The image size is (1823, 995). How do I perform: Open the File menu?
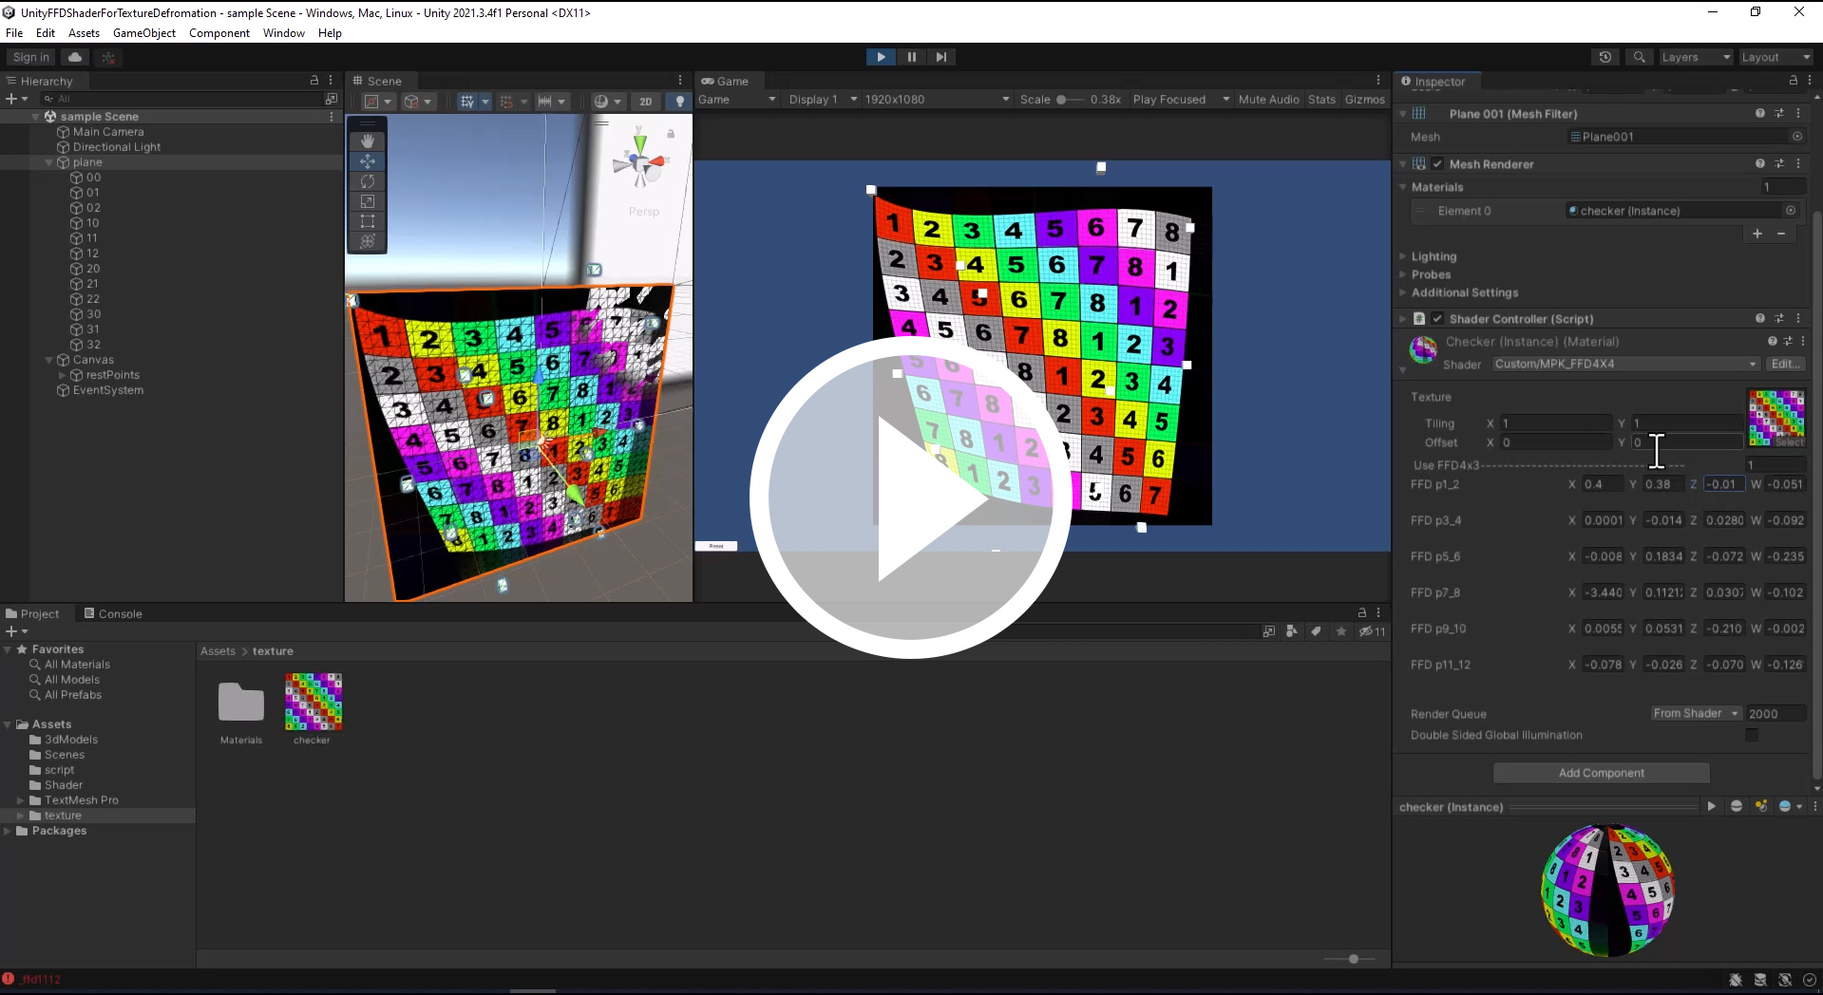click(14, 32)
